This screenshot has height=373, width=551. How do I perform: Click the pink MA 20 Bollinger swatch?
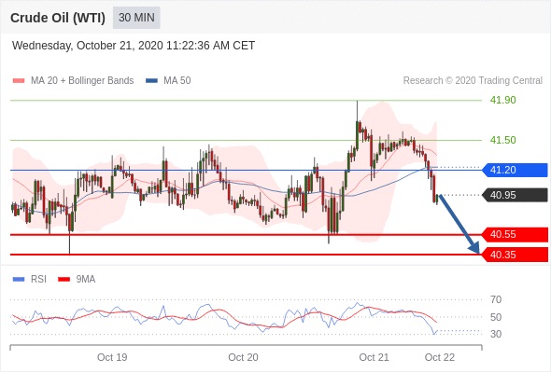(19, 81)
